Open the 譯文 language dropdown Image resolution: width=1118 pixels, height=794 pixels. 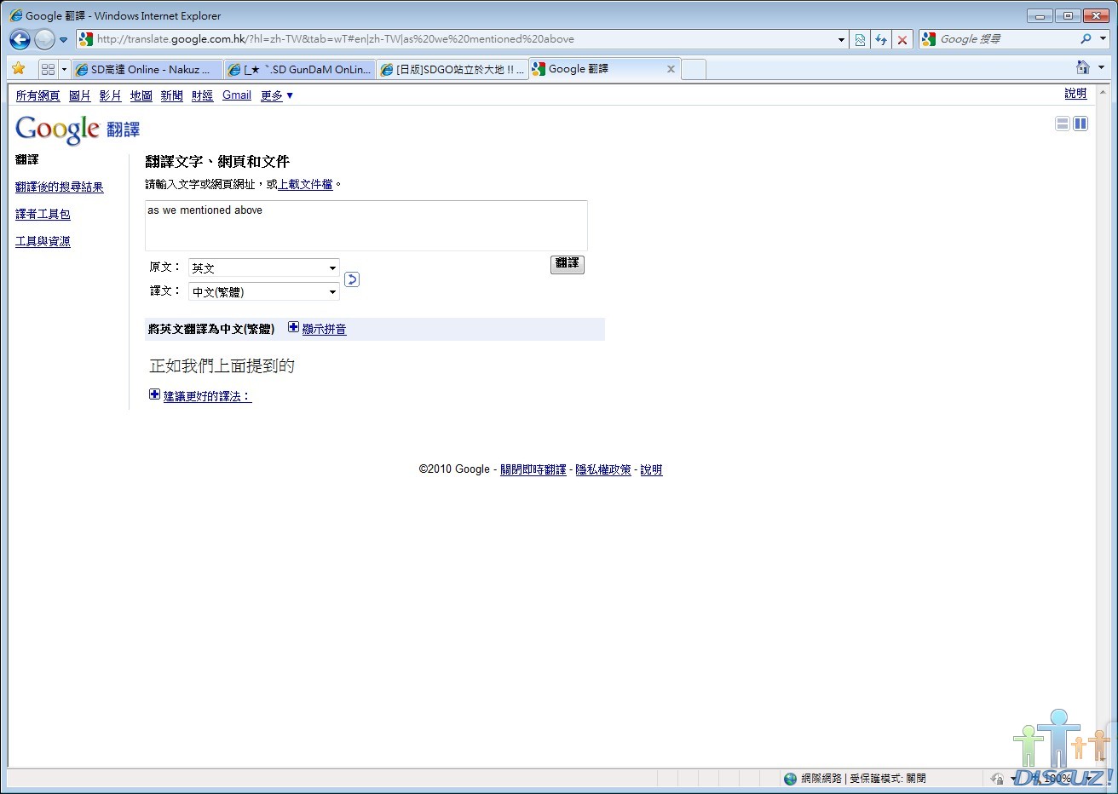pyautogui.click(x=264, y=292)
